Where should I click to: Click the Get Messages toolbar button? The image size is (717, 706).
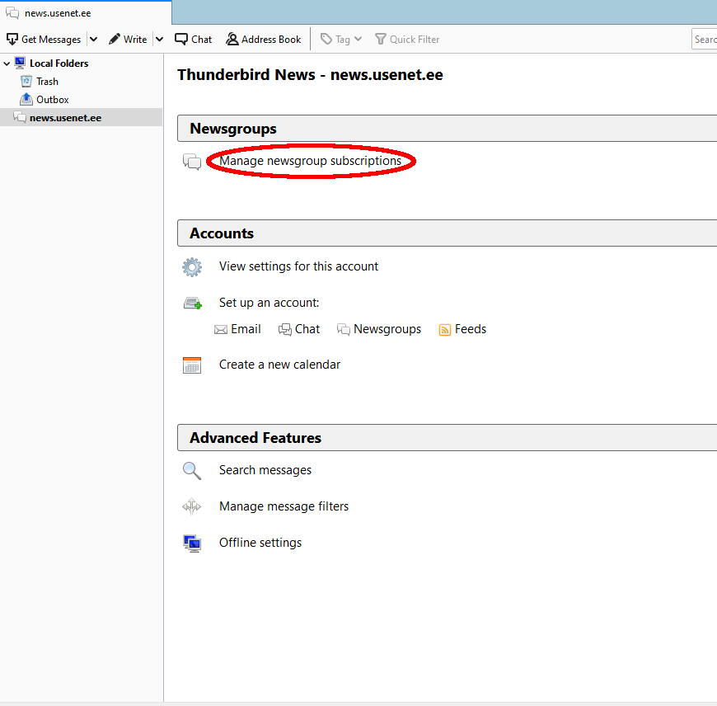pos(44,39)
